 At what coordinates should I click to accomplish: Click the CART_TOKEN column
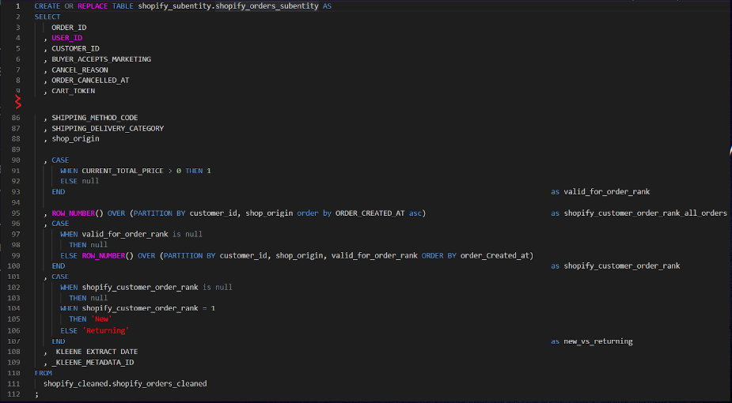[x=73, y=91]
